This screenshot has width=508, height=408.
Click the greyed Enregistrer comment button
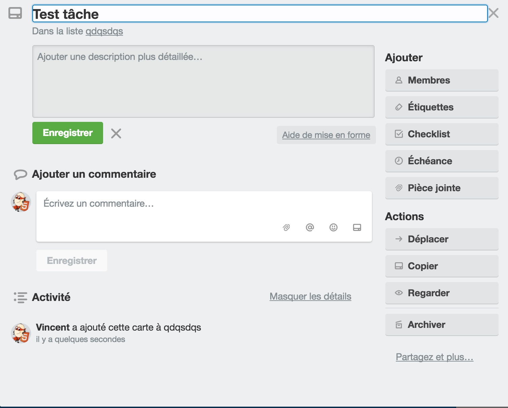72,261
